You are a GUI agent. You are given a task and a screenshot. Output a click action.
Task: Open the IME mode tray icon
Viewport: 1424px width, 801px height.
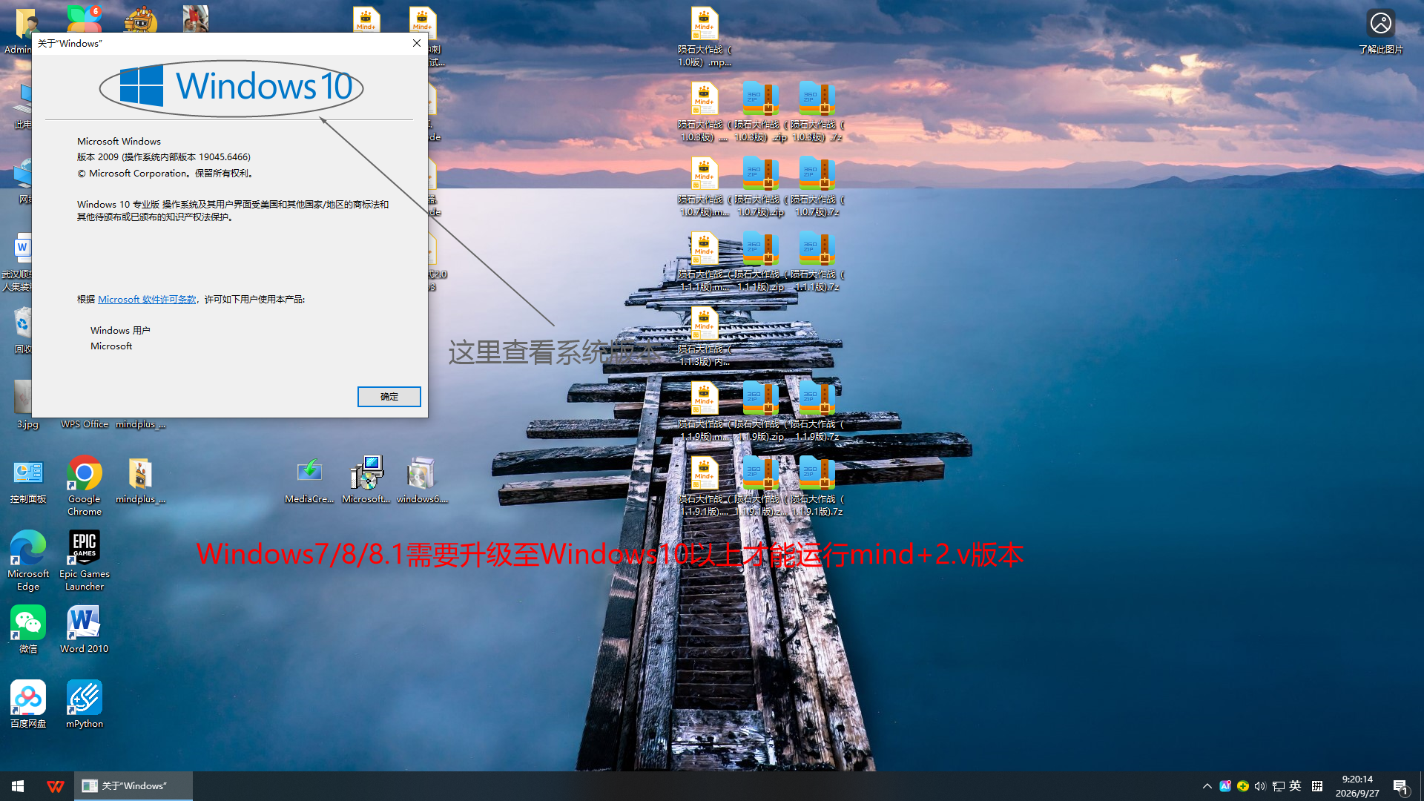[1317, 786]
